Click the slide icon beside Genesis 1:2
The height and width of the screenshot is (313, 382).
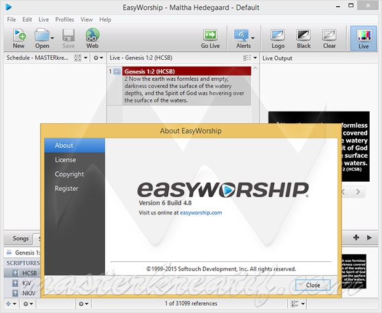[117, 71]
